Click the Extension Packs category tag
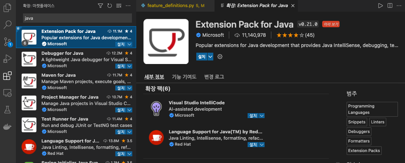 (x=364, y=151)
